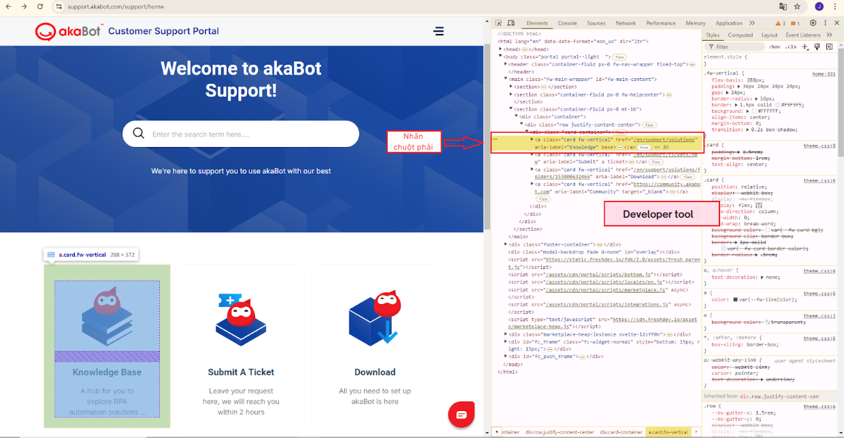Click the Google Translate icon in address bar
Screen dimensions: 844x443
click(x=783, y=6)
